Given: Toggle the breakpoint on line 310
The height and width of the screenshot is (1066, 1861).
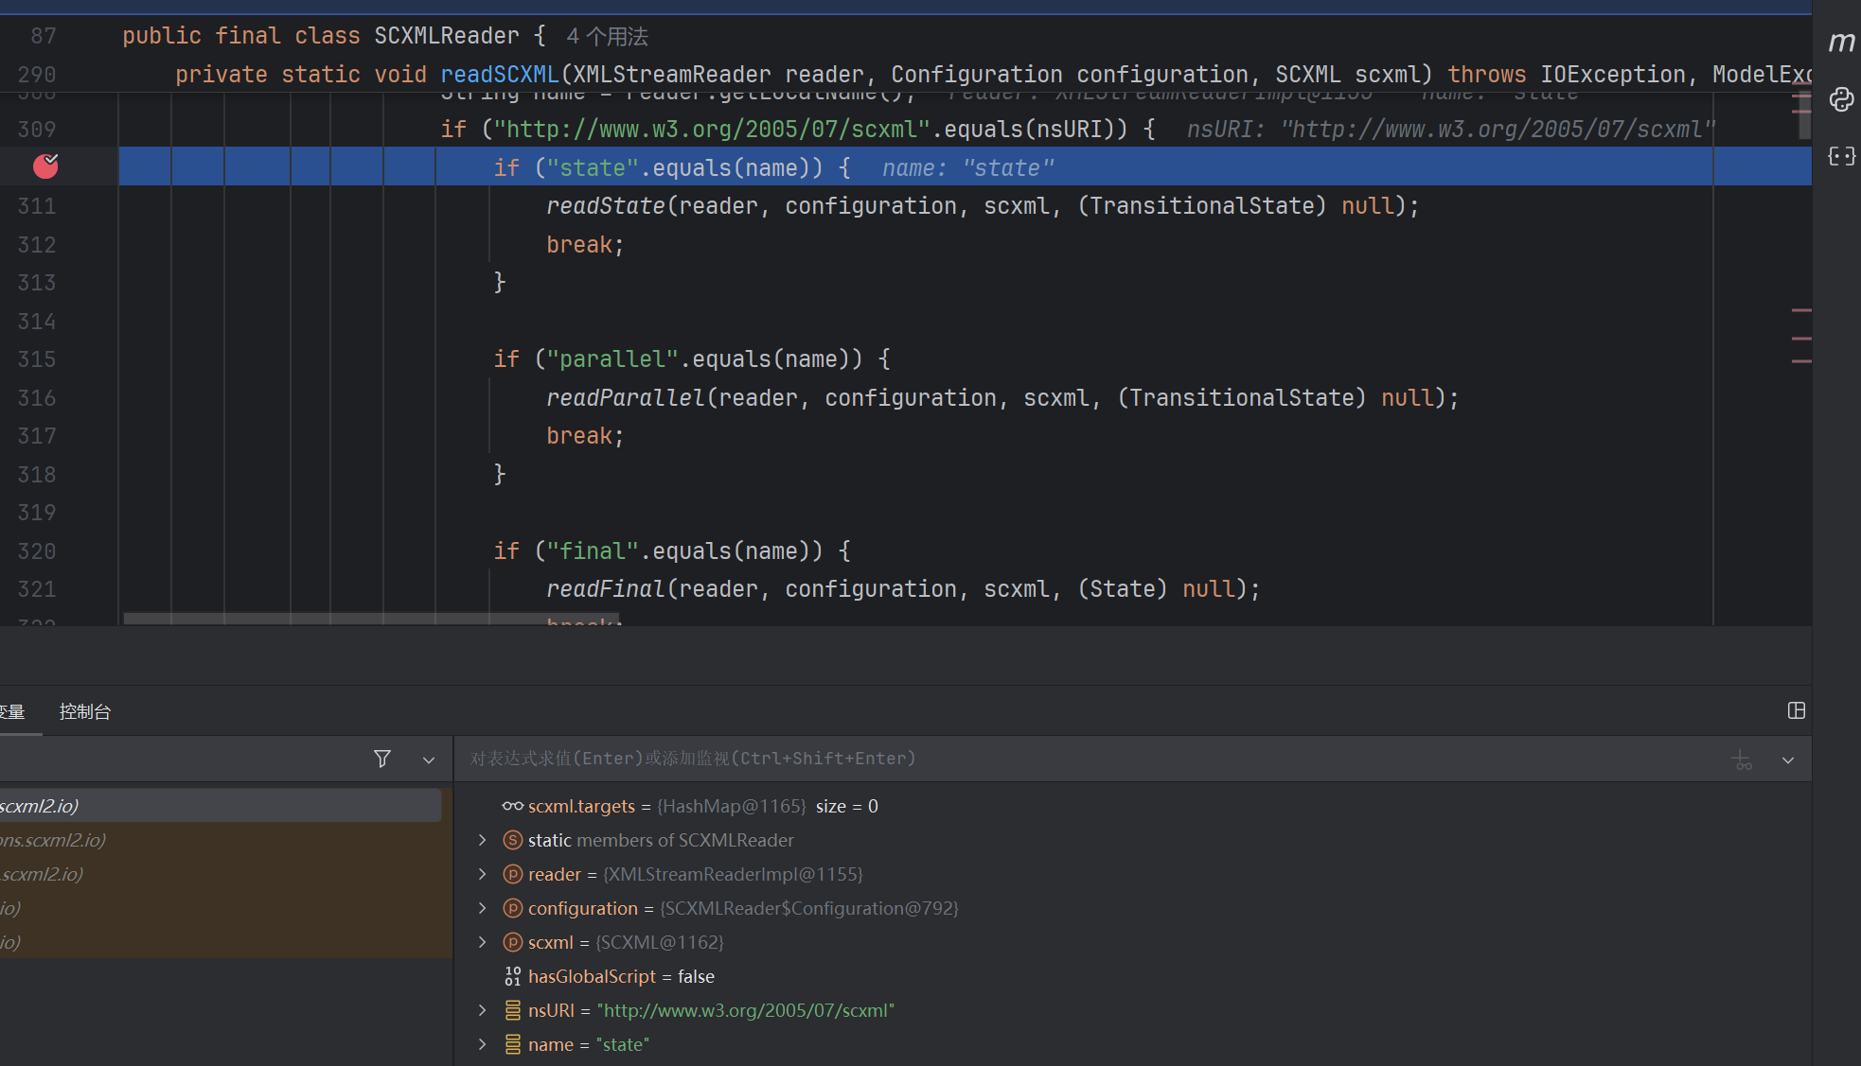Looking at the screenshot, I should click(x=45, y=166).
